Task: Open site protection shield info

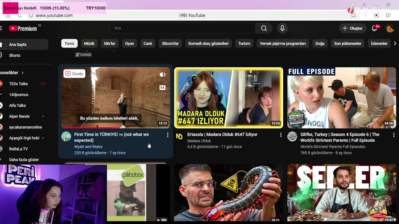Action: 31,15
